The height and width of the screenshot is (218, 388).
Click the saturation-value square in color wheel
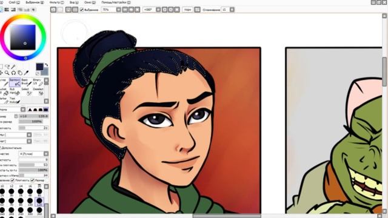pos(23,38)
